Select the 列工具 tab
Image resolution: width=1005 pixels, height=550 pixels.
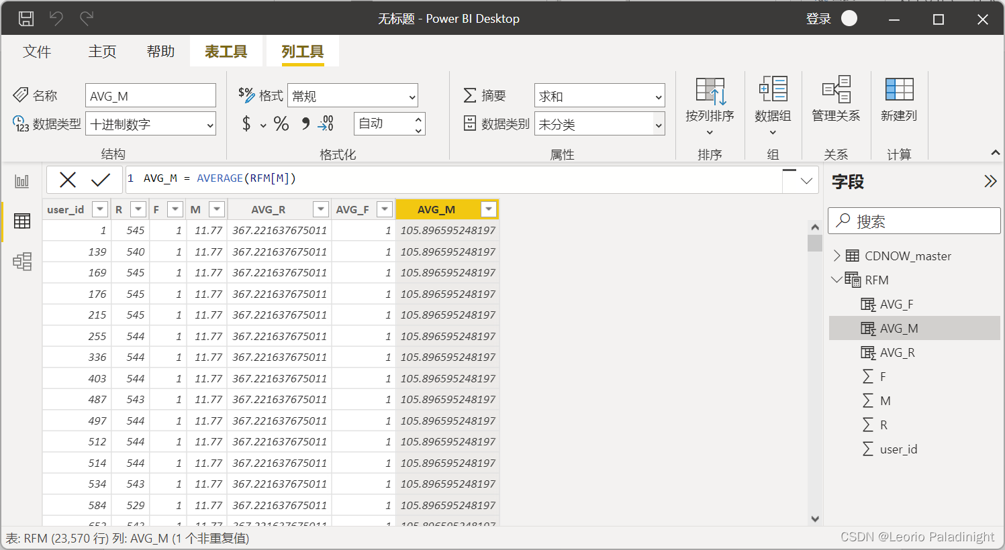(302, 52)
